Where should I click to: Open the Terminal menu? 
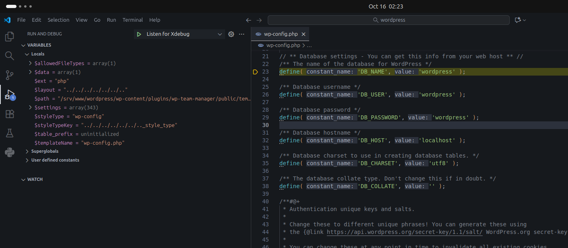tap(133, 20)
